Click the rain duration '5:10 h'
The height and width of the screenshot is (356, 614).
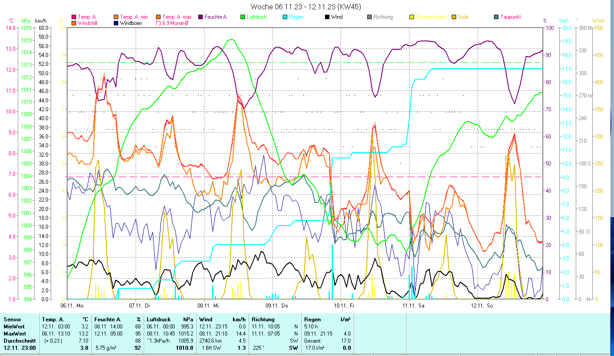tap(311, 327)
